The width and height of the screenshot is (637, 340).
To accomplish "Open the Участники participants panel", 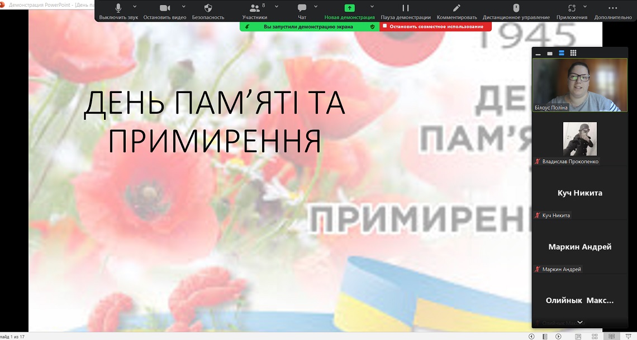I will 255,11.
